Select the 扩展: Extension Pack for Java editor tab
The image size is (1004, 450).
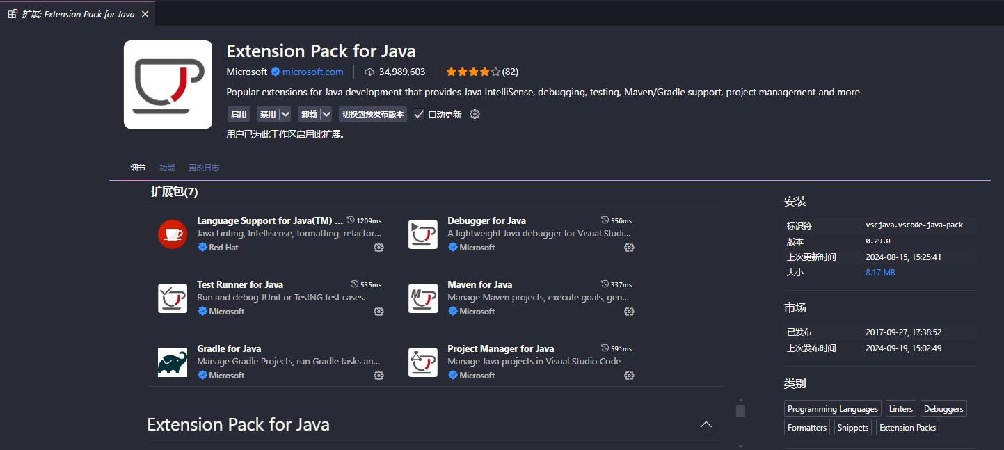click(77, 14)
